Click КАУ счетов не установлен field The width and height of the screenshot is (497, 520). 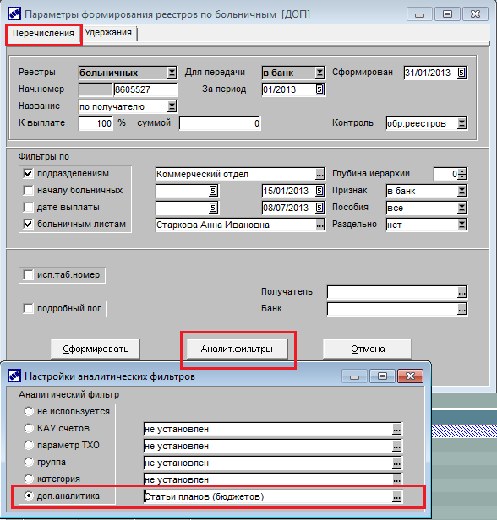[x=268, y=429]
